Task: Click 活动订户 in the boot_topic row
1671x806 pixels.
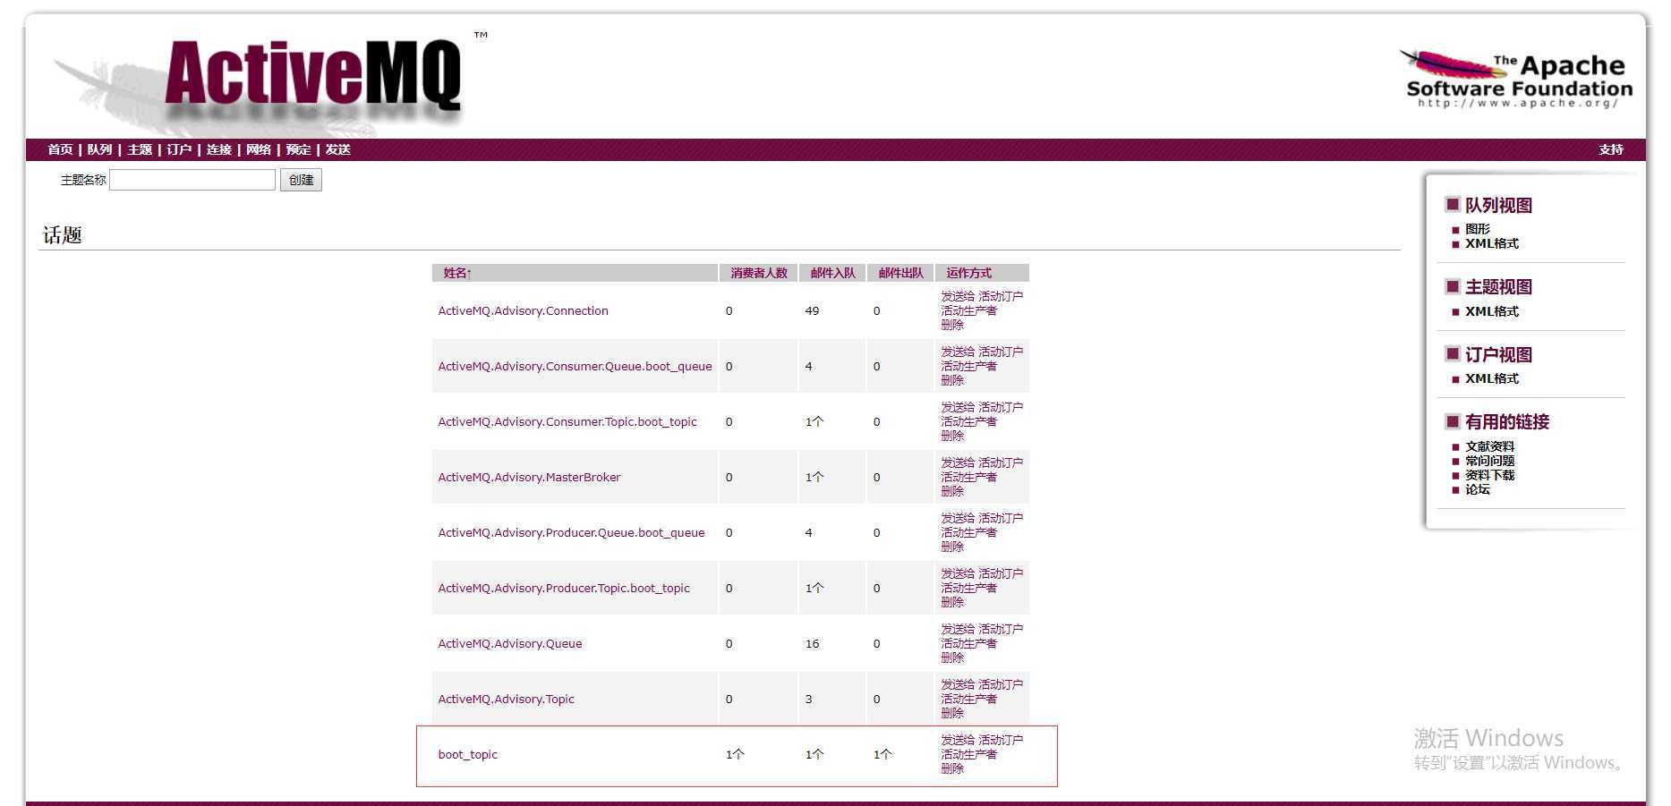Action: pos(1001,740)
